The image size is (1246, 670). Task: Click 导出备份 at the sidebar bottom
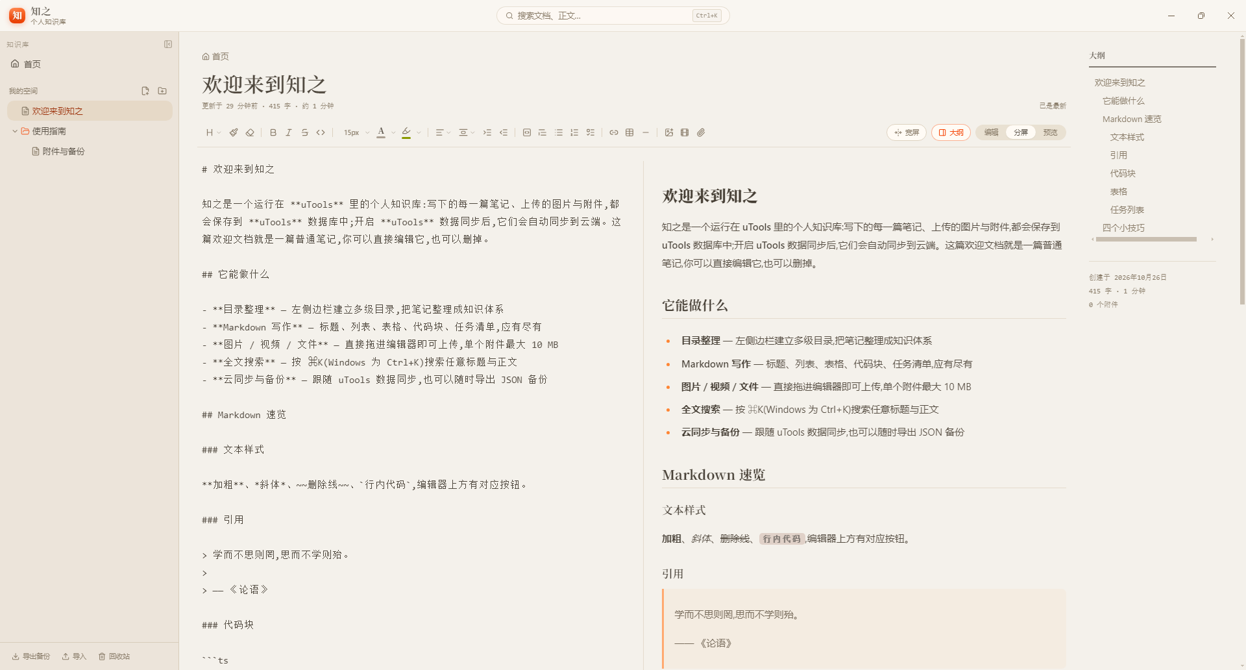click(31, 656)
